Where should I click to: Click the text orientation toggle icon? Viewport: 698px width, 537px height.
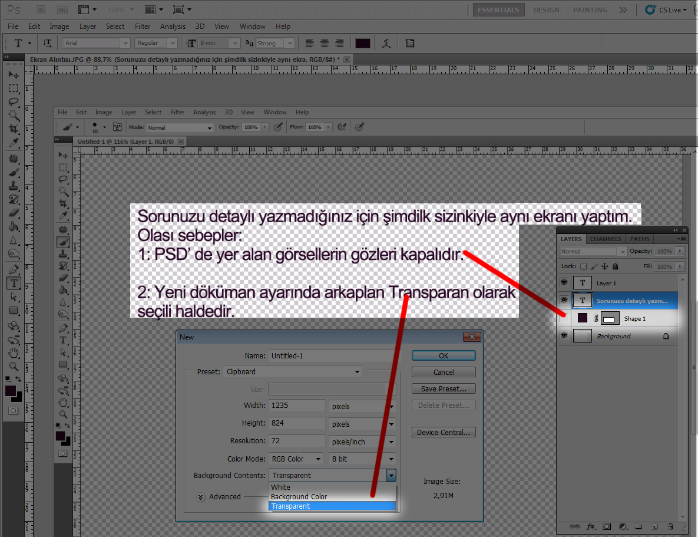click(x=47, y=43)
